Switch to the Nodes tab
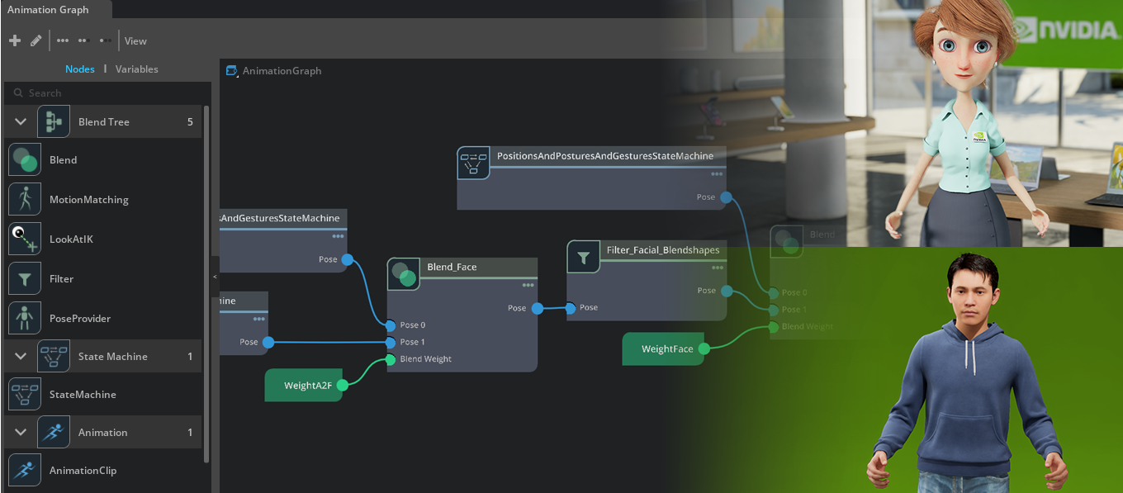Screen dimensions: 1123x493 tap(80, 69)
